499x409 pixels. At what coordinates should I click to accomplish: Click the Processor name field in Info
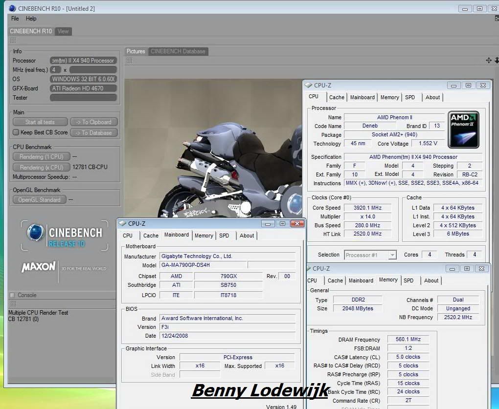83,61
